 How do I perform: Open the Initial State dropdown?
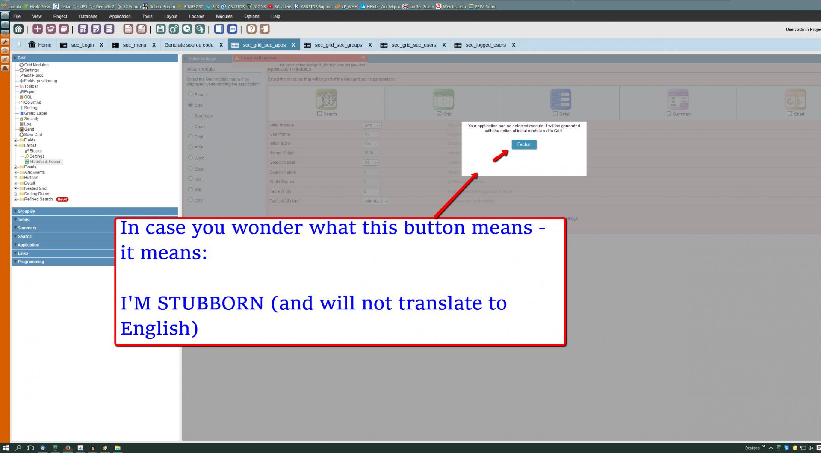click(370, 144)
